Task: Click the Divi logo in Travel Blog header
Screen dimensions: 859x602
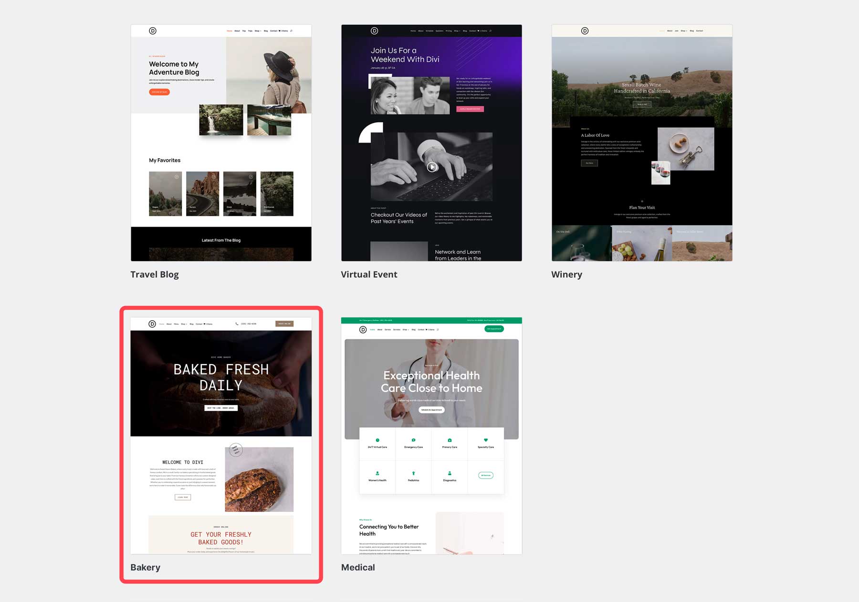Action: [x=152, y=31]
